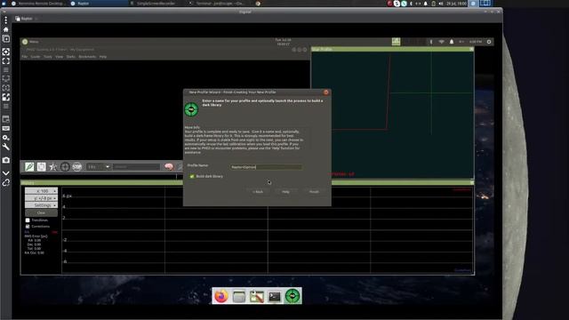The image size is (569, 320).
Task: Open the terminal from the remote dock
Action: (275, 296)
